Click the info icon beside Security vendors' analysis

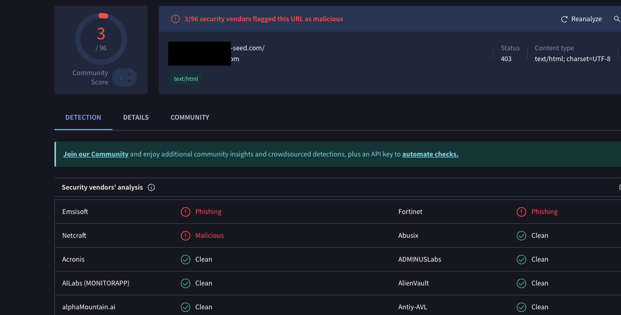pyautogui.click(x=151, y=188)
